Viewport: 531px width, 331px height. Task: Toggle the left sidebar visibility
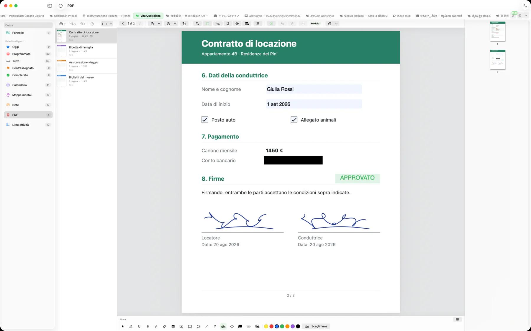click(x=50, y=6)
